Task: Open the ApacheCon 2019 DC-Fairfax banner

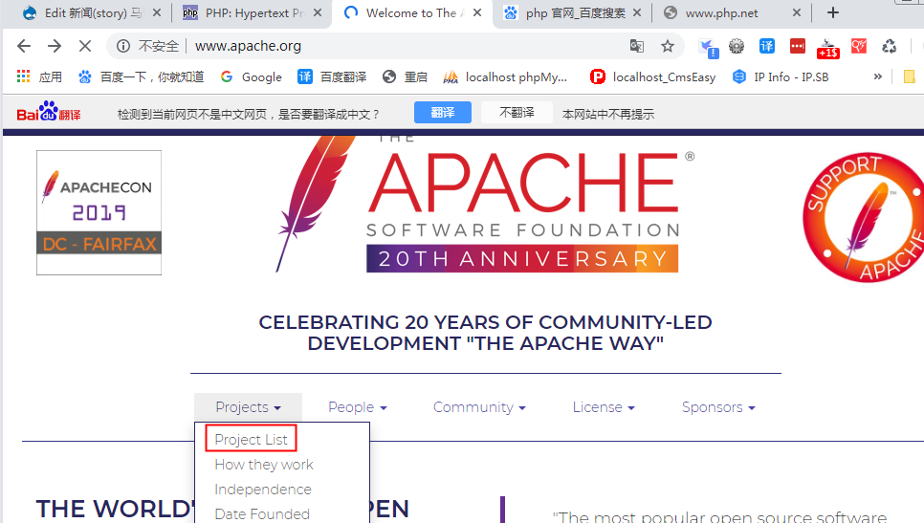Action: coord(99,212)
